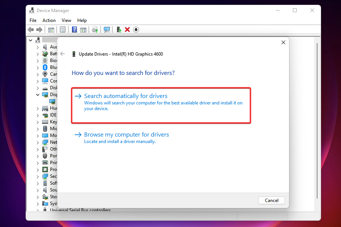Select the Mice category icon

[45, 129]
